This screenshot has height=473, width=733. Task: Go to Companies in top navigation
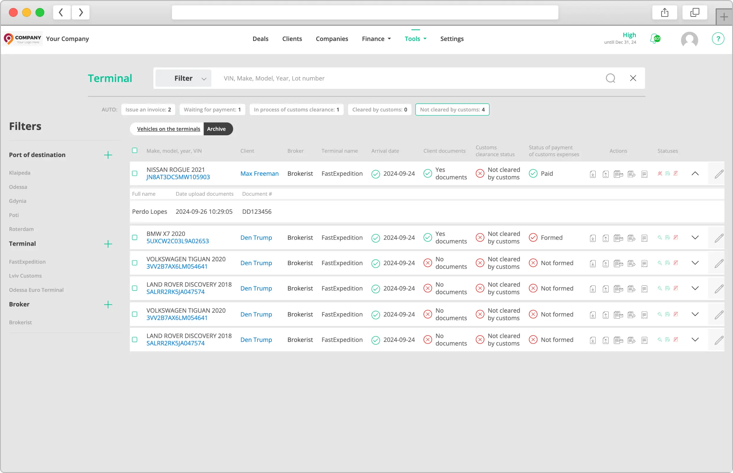pos(332,39)
